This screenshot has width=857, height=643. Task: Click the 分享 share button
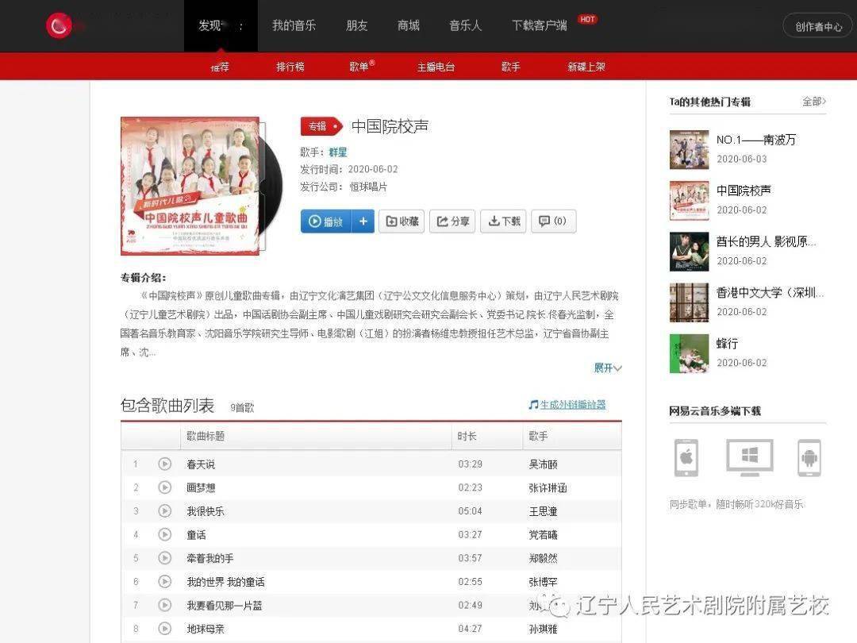(452, 221)
